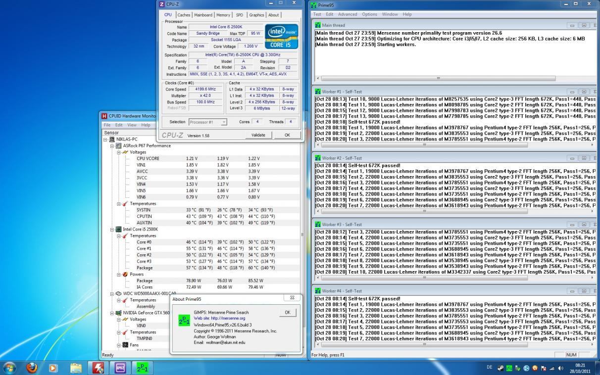
Task: Switch to CPU-Z via its taskbar button
Action: 120,368
